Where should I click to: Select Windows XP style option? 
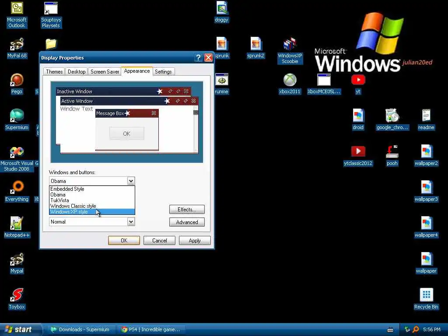tap(92, 212)
